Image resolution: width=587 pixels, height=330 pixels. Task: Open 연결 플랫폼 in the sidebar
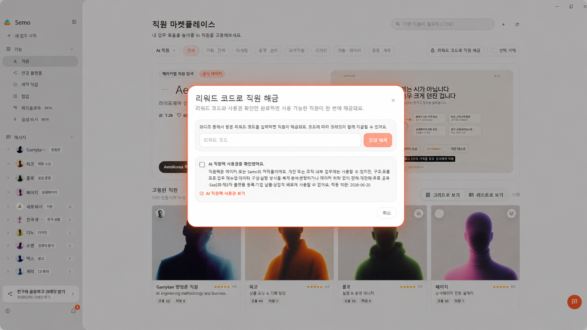pos(40,73)
